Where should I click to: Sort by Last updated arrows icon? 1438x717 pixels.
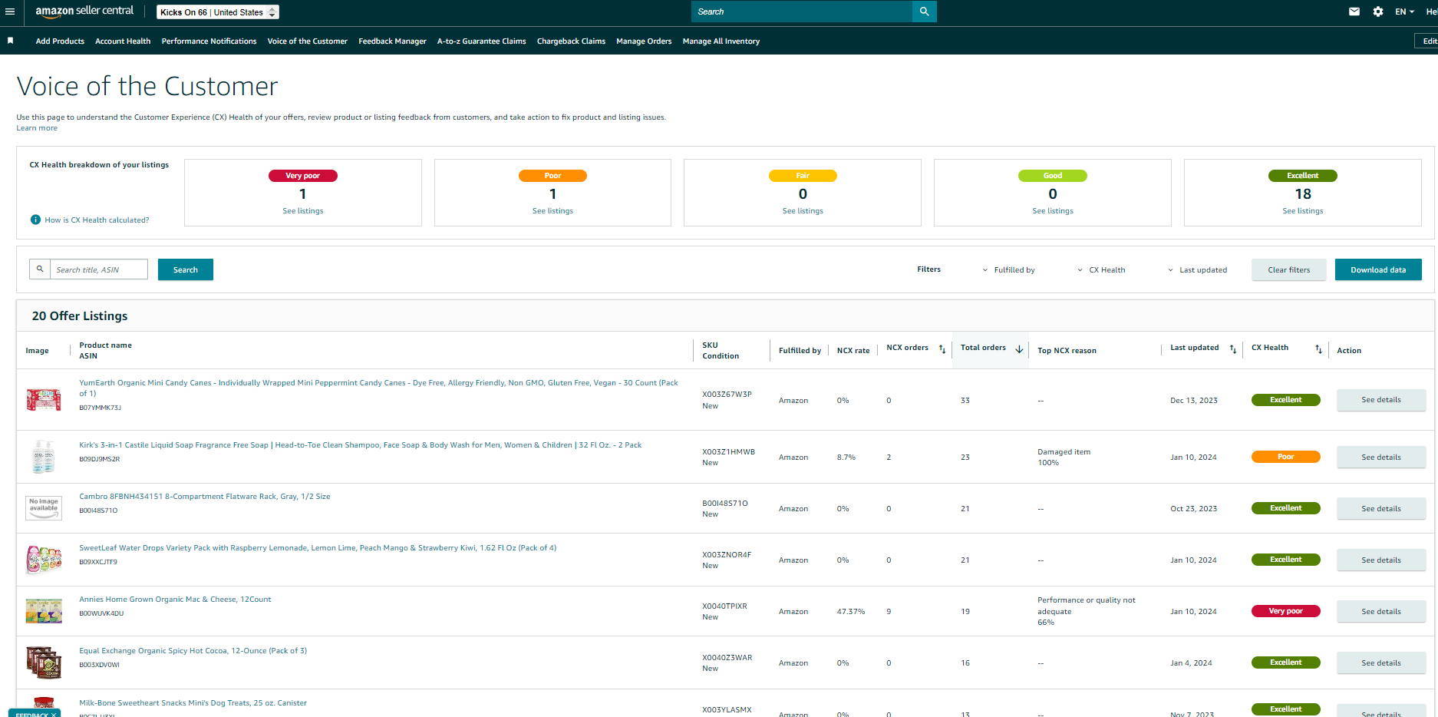coord(1233,349)
